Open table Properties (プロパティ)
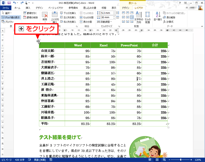 8,22
